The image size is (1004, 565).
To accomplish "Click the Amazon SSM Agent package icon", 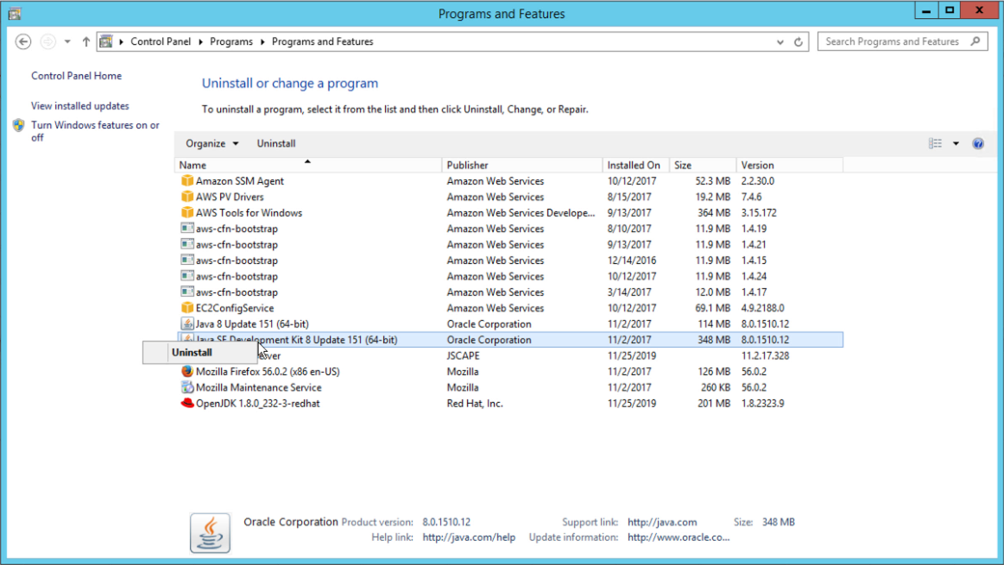I will click(x=189, y=180).
